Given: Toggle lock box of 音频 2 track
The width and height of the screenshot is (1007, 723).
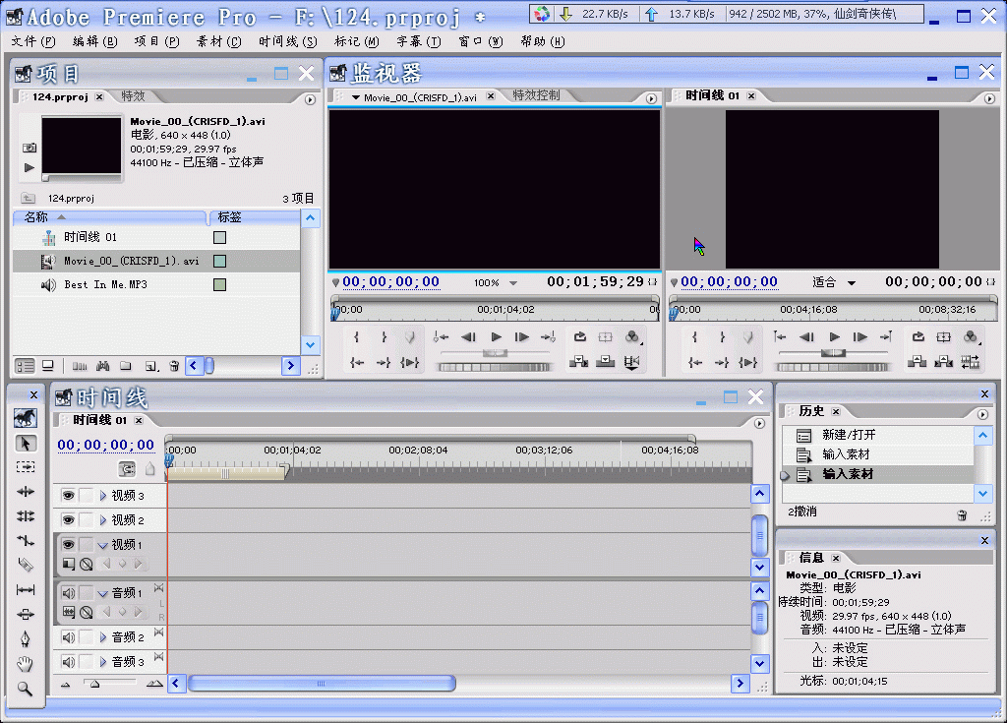Looking at the screenshot, I should click(x=87, y=636).
